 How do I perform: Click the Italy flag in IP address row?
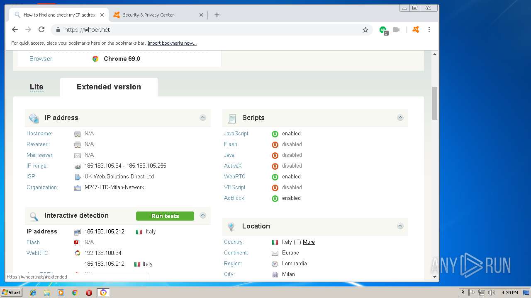pos(139,232)
